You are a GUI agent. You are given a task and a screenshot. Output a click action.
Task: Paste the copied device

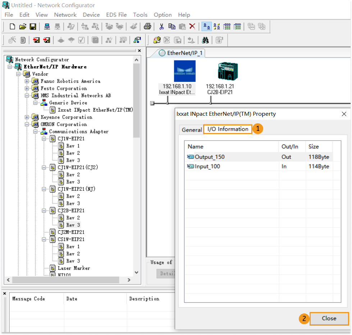(182, 26)
